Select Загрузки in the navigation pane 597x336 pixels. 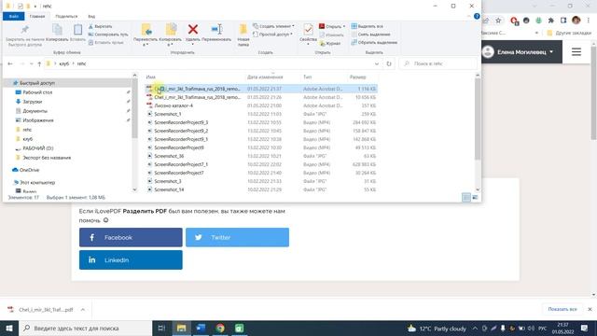pyautogui.click(x=33, y=102)
